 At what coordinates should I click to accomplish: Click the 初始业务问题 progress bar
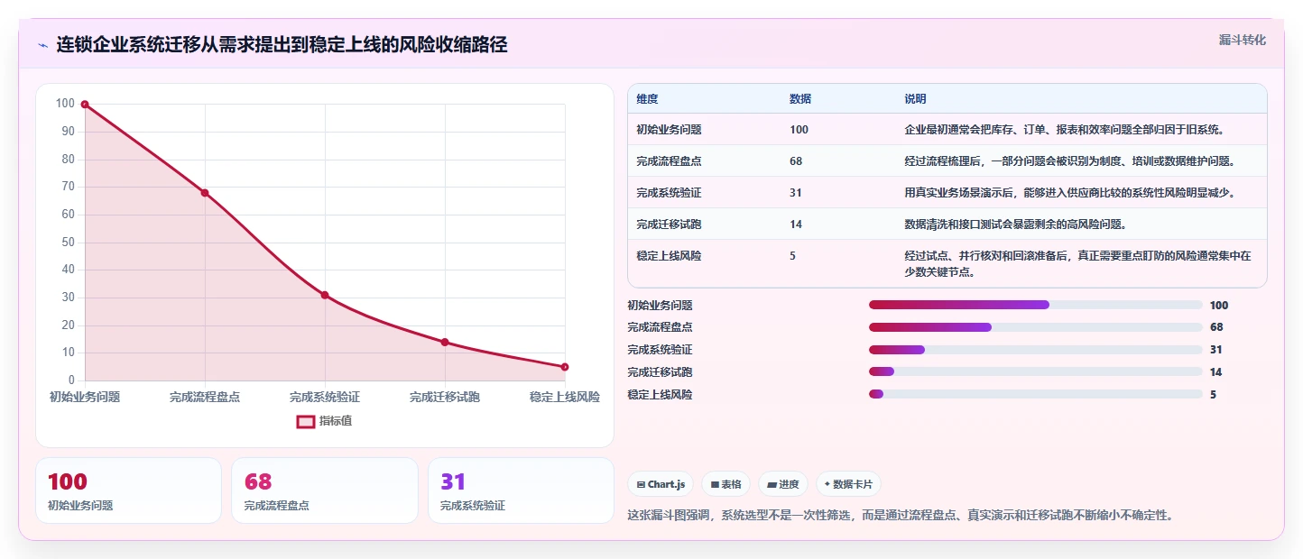pos(1036,305)
